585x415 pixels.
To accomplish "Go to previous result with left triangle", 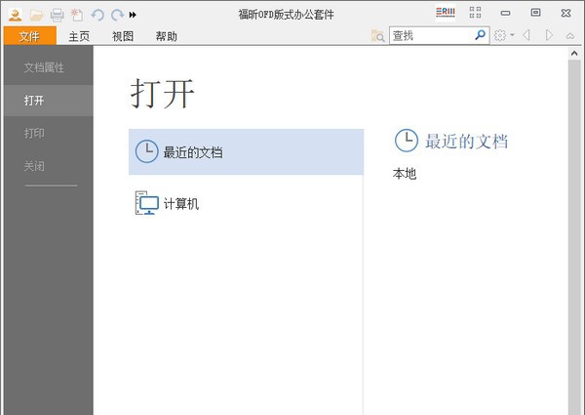I will tap(526, 35).
